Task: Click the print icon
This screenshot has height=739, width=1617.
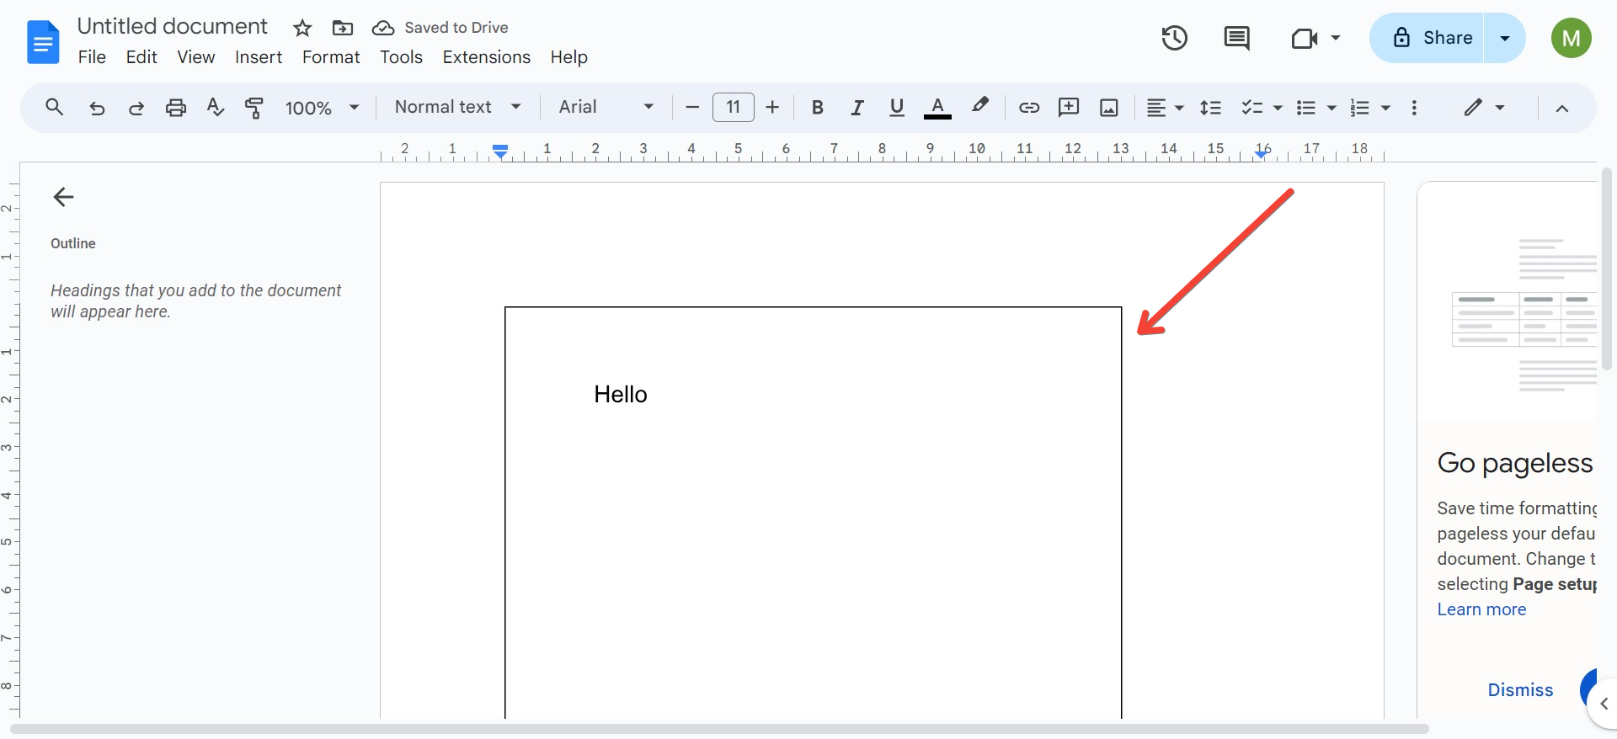Action: [x=175, y=108]
